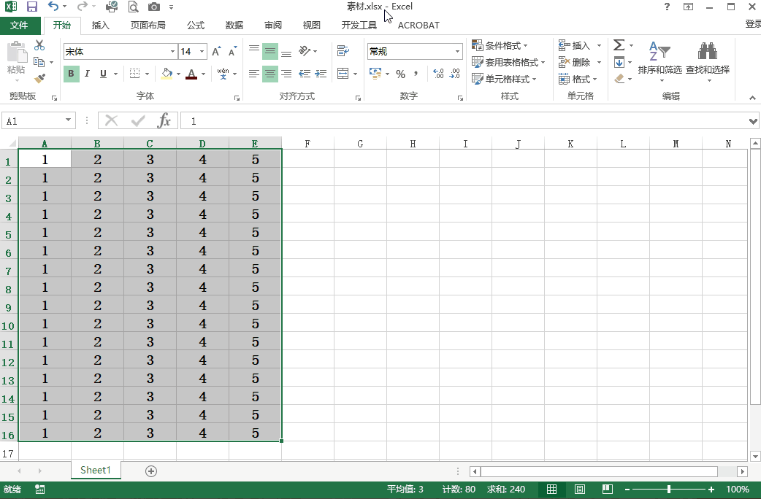Save the workbook with the floppy icon

coord(32,7)
